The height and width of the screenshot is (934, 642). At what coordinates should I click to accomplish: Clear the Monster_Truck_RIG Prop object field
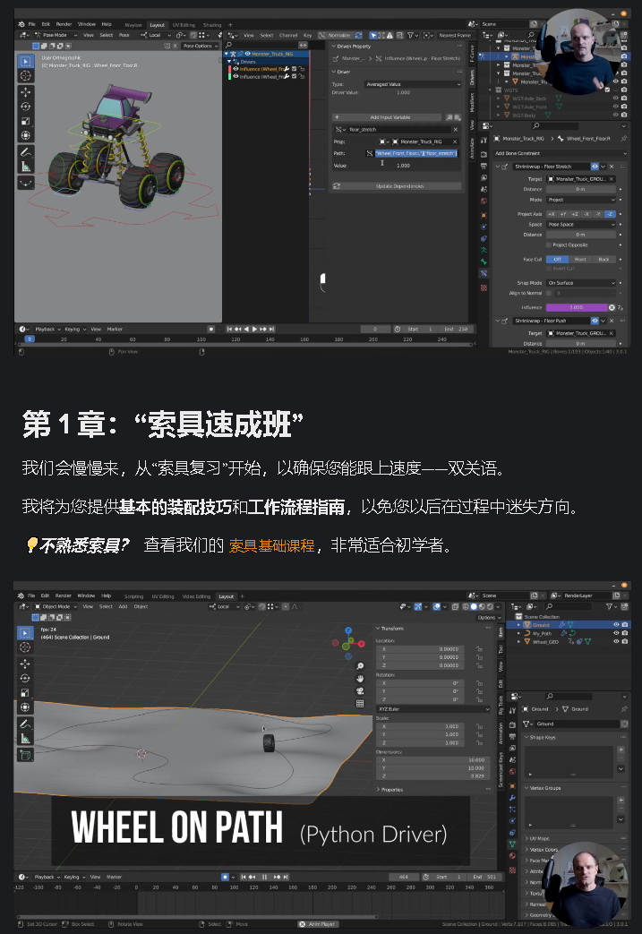tap(454, 141)
